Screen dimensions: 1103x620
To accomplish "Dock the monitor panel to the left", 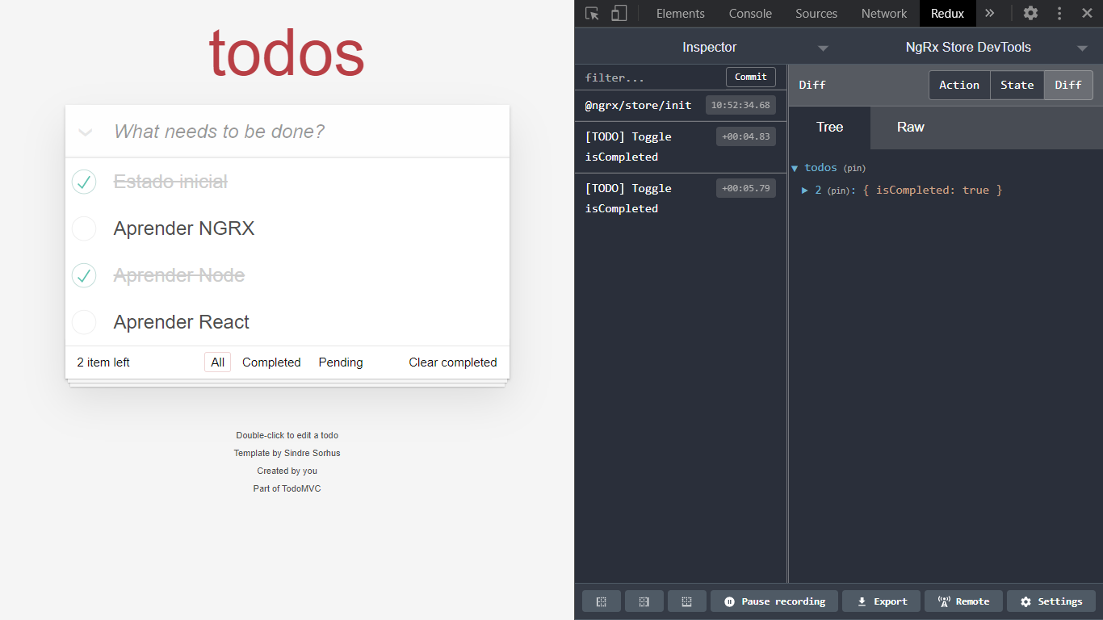I will coord(601,601).
